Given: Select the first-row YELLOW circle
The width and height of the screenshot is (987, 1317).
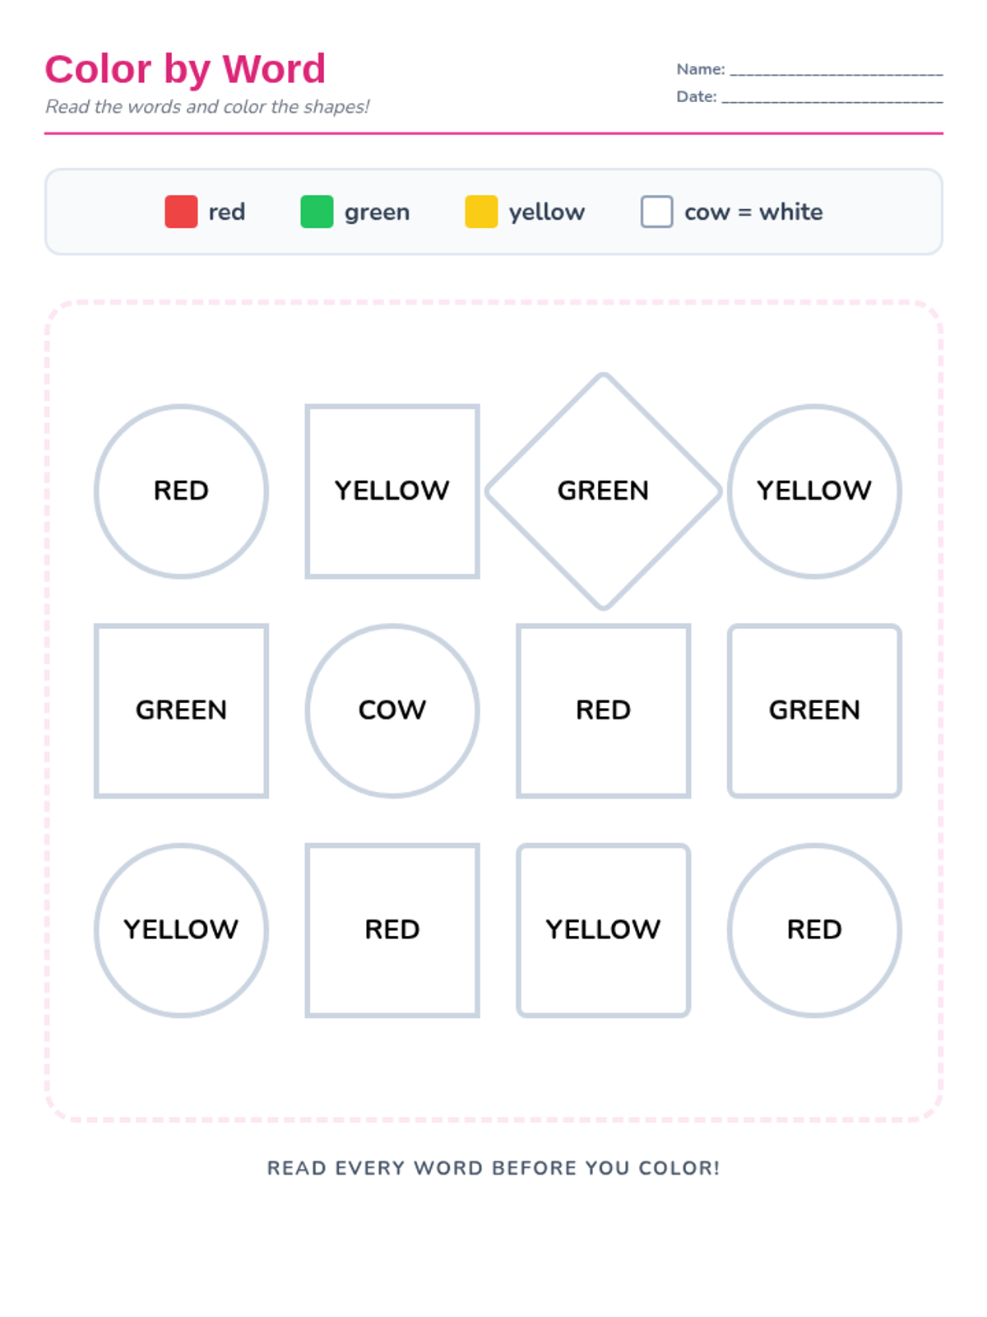Looking at the screenshot, I should pyautogui.click(x=814, y=491).
